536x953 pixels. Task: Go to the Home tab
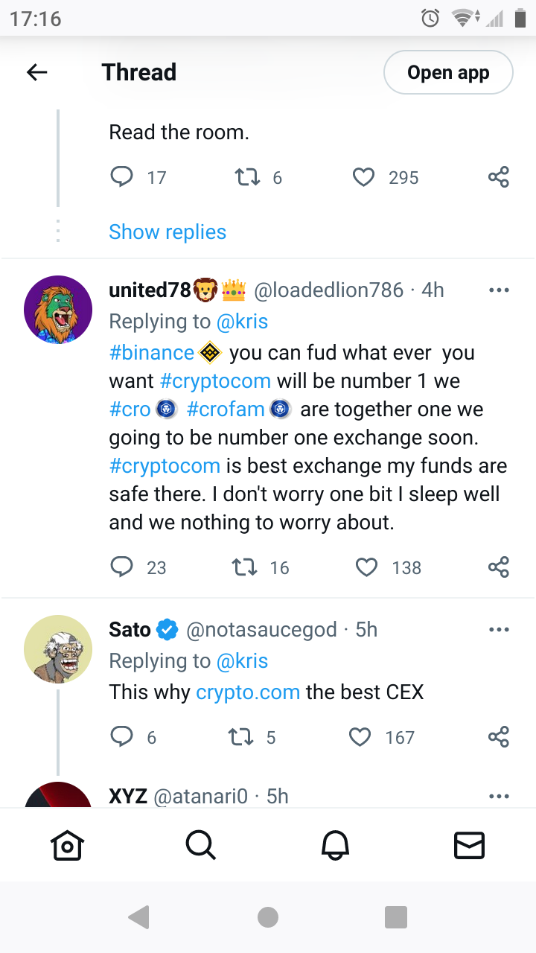point(67,845)
